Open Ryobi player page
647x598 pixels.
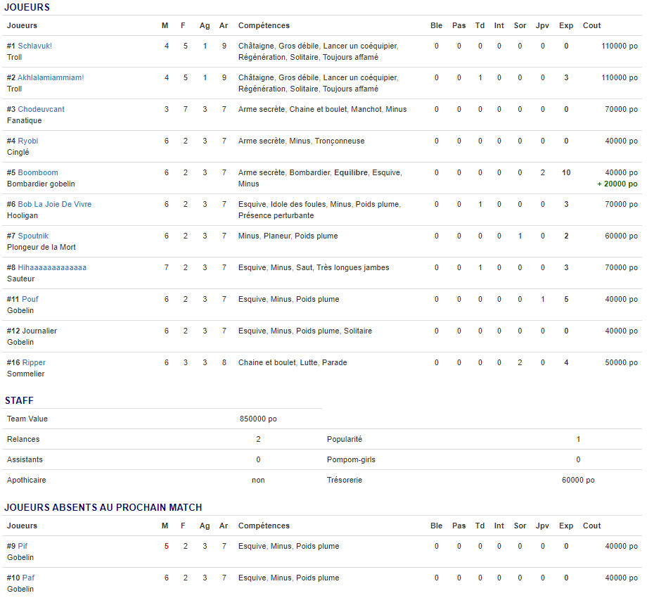tap(27, 141)
